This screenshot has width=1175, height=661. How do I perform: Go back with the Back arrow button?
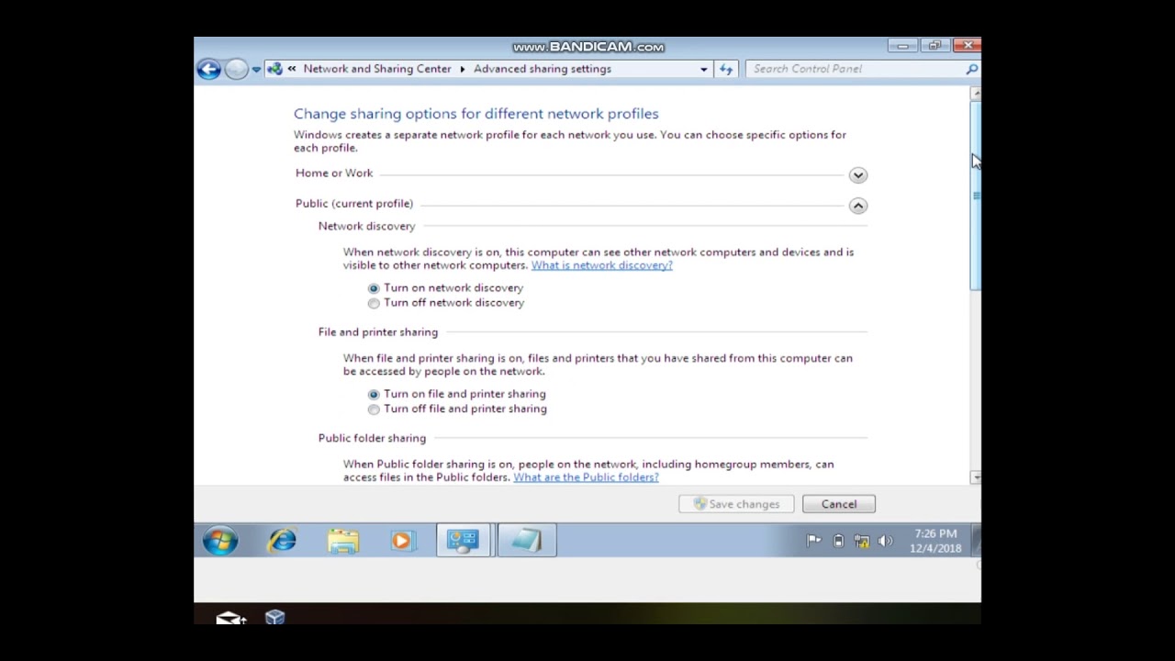(x=208, y=69)
